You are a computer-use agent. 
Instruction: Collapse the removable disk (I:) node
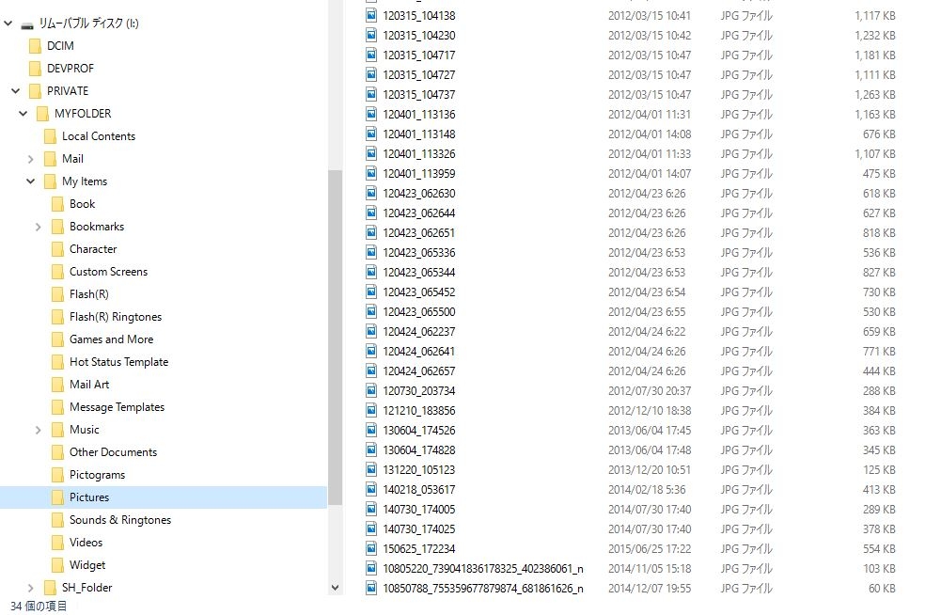[8, 24]
